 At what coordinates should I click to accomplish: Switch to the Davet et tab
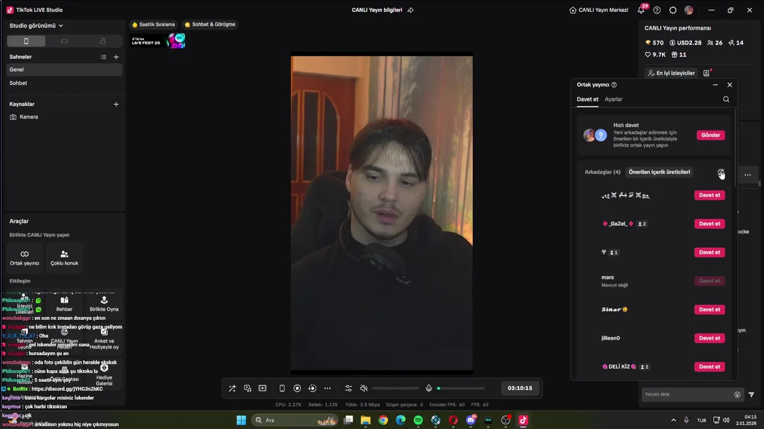tap(587, 100)
